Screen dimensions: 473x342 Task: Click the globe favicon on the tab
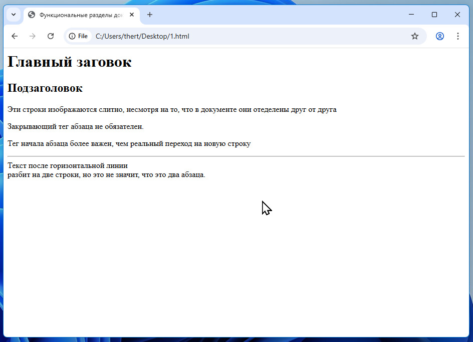pyautogui.click(x=32, y=15)
